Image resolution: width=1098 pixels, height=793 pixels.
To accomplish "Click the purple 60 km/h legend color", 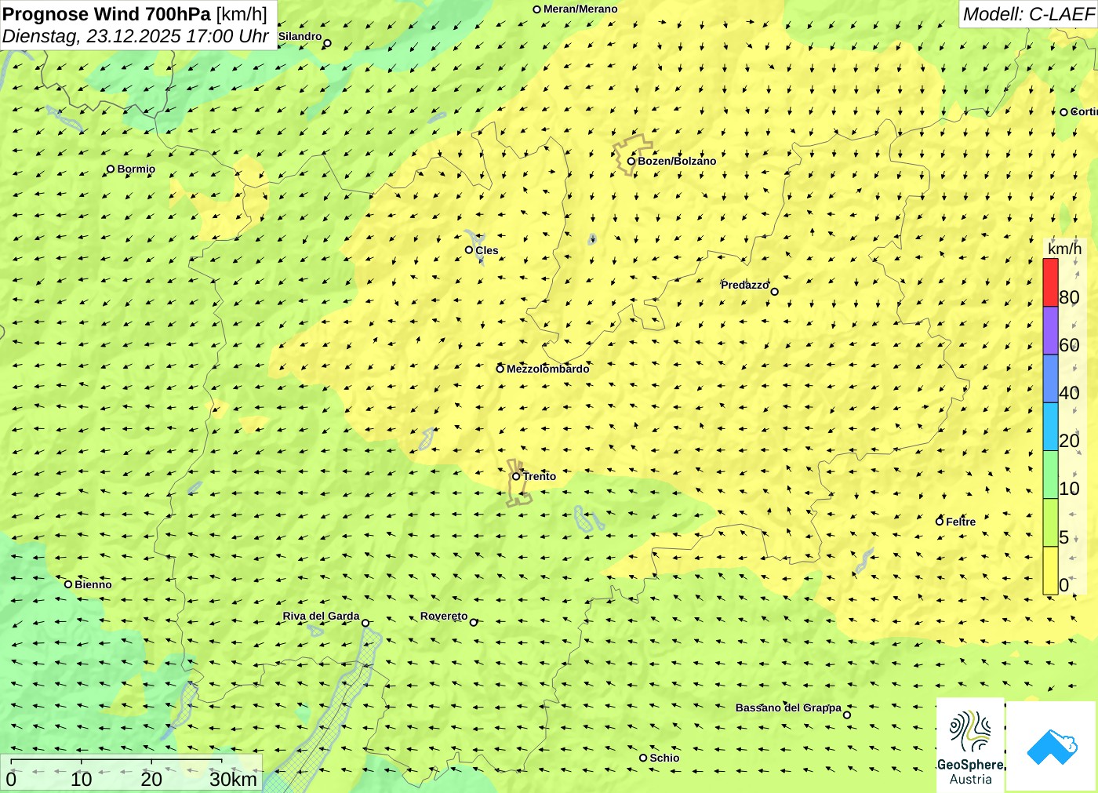I will coord(1050,330).
